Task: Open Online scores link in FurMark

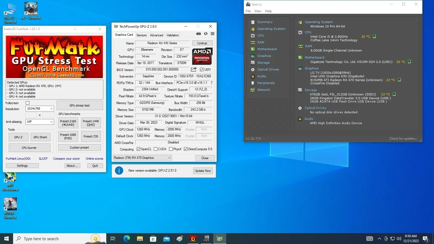Action: coord(94,159)
